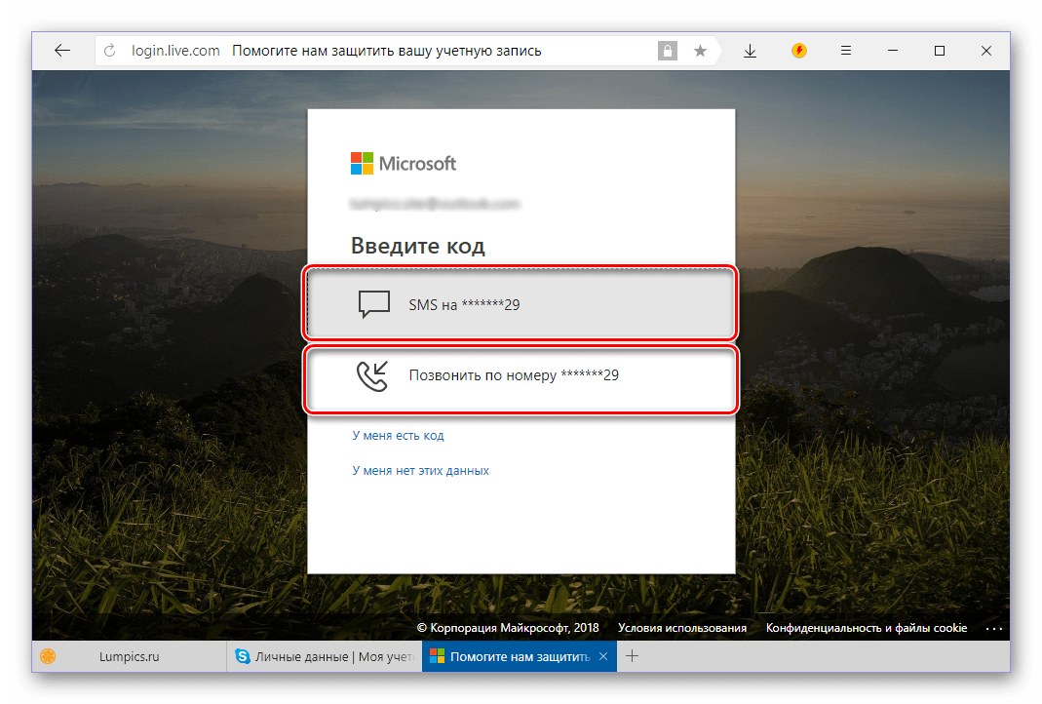Select Позвонить по номеру *******29 option
The width and height of the screenshot is (1042, 704).
point(521,375)
